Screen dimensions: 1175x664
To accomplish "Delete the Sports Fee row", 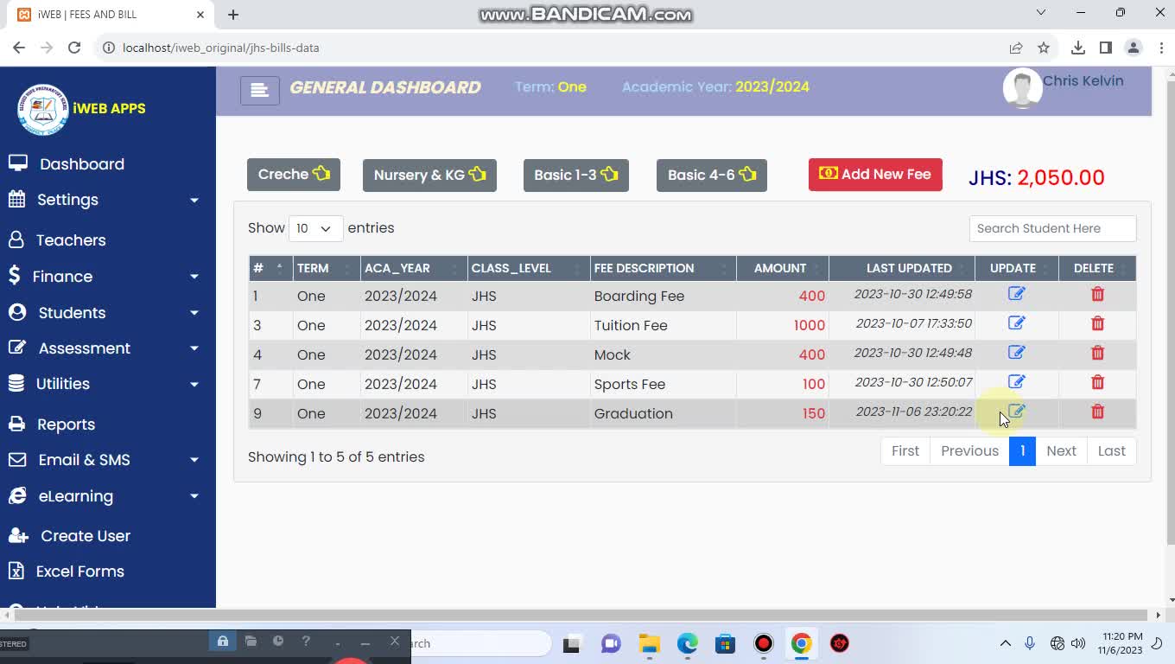I will pos(1097,382).
